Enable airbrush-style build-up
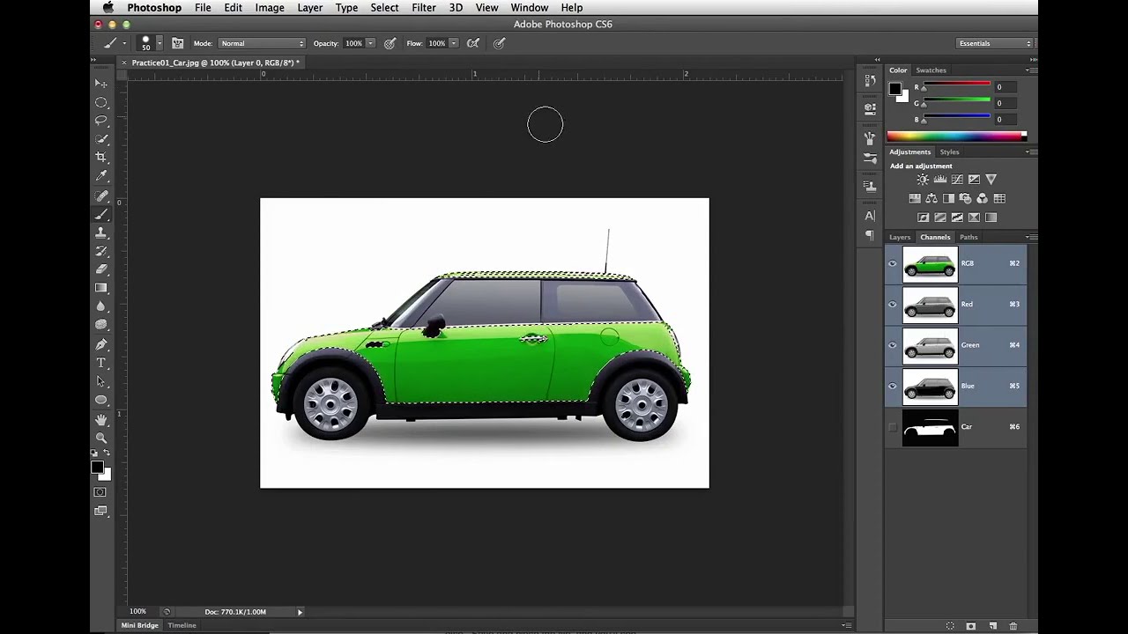 point(473,43)
